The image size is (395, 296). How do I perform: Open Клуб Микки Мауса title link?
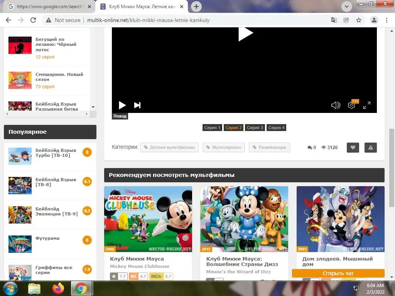pos(137,259)
